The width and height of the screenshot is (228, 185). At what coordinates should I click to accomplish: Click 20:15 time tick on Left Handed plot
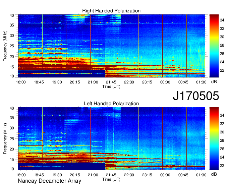[75, 175]
